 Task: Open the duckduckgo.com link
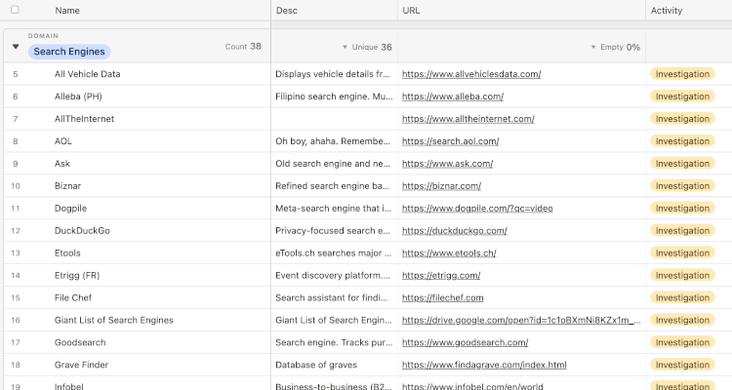click(x=454, y=230)
